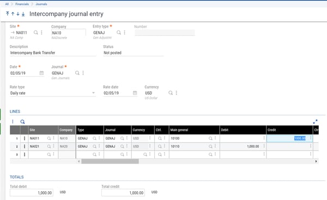Screen dimensions: 327x200
Task: Look up site for row NA011
Action: [49, 138]
